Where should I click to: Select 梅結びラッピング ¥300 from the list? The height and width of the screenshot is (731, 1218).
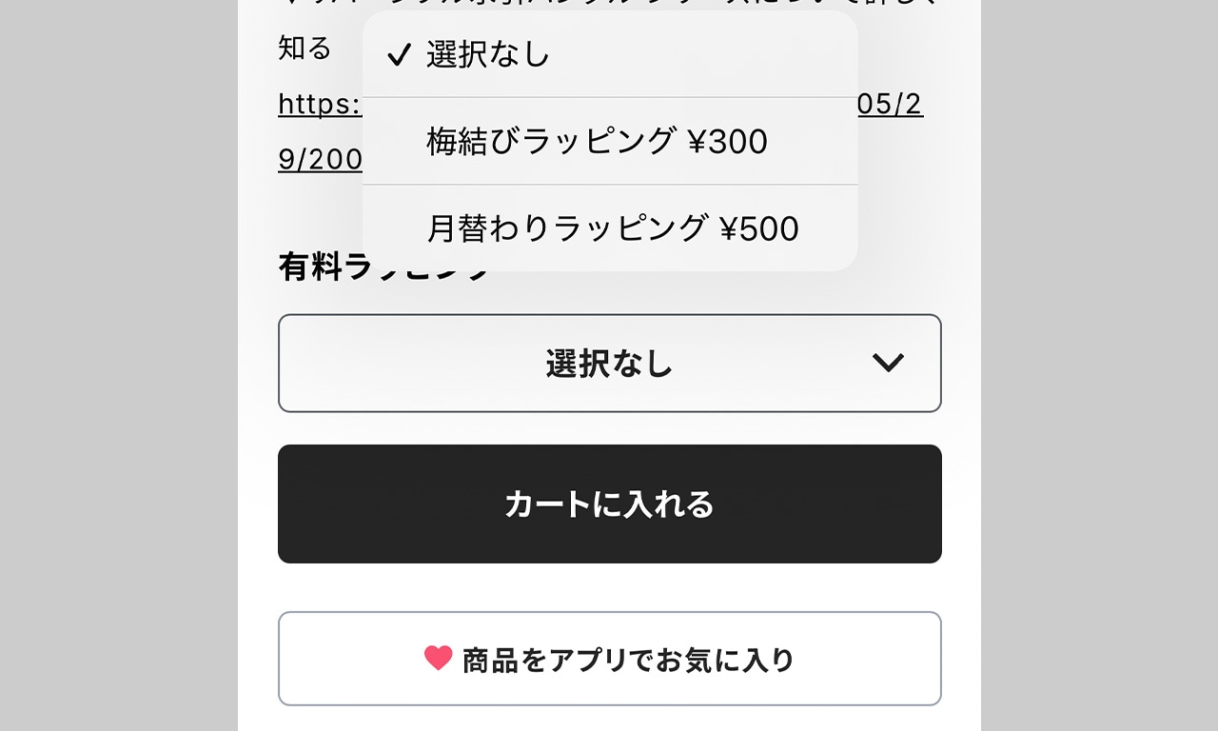tap(610, 141)
